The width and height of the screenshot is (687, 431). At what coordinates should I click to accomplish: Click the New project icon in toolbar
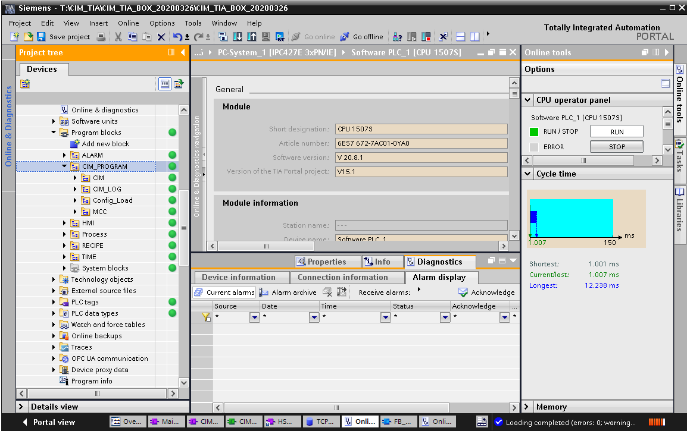click(14, 37)
